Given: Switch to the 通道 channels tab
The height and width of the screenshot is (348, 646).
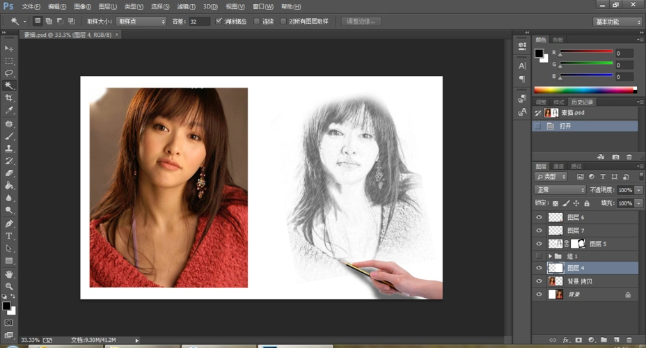Looking at the screenshot, I should tap(558, 166).
